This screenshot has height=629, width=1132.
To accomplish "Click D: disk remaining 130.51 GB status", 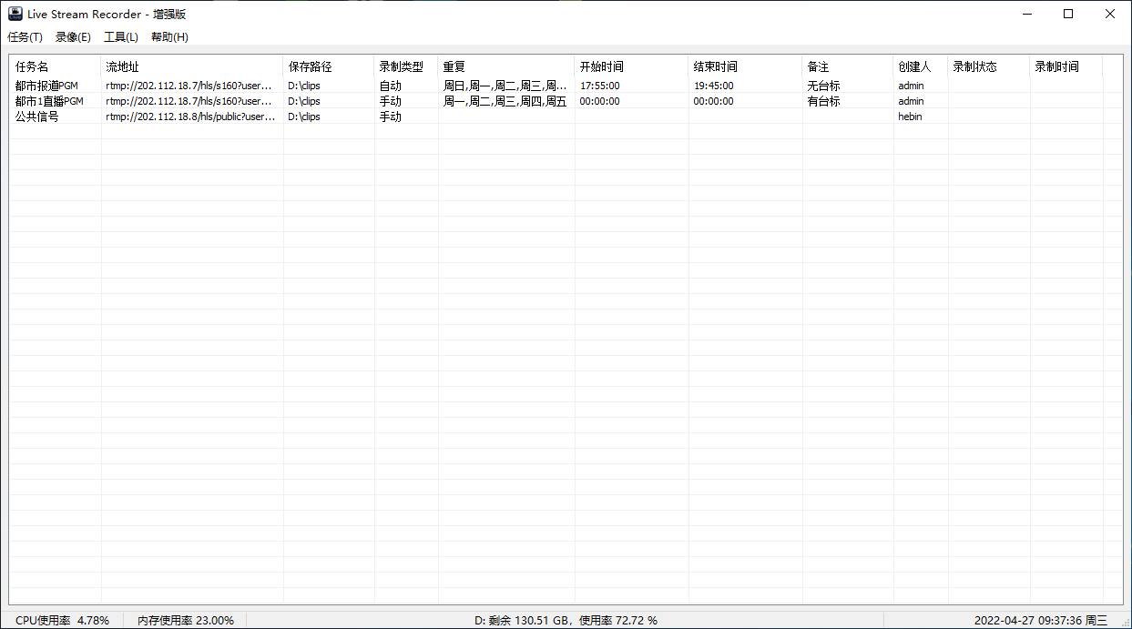I will tap(566, 620).
